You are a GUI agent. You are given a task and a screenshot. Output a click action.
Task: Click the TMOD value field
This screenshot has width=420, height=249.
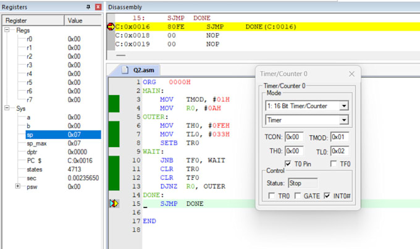pos(340,137)
